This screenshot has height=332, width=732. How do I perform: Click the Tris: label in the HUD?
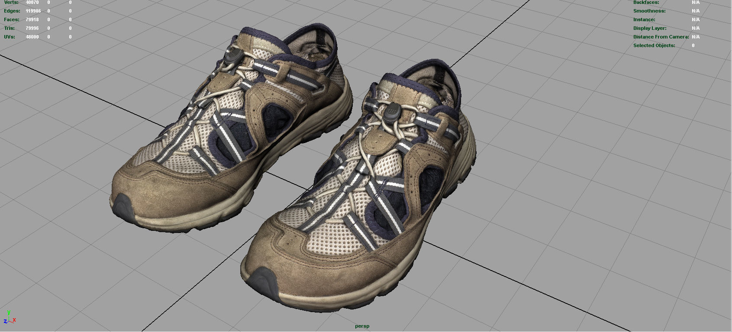(9, 28)
